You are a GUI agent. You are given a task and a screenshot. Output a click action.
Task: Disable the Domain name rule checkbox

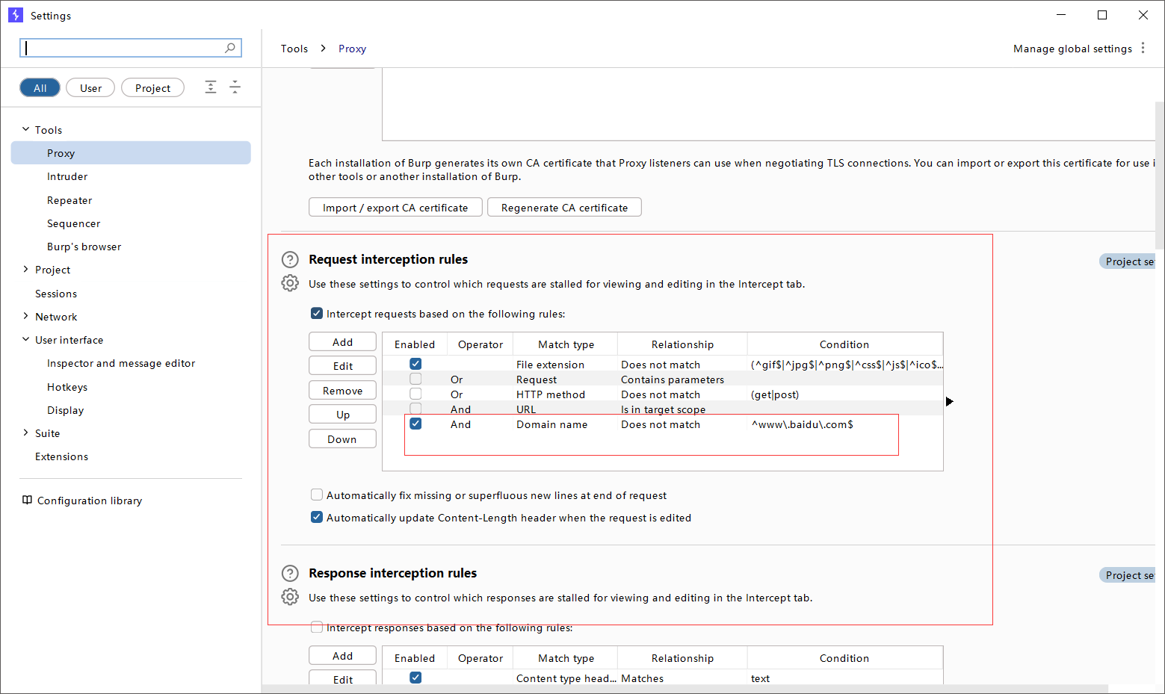click(415, 424)
